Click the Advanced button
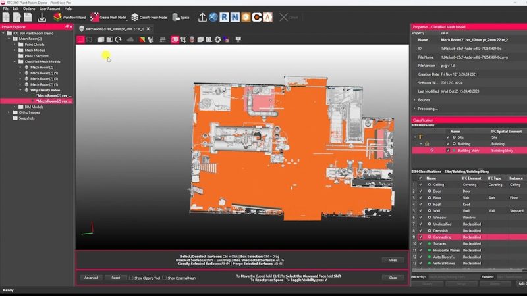 [x=91, y=278]
